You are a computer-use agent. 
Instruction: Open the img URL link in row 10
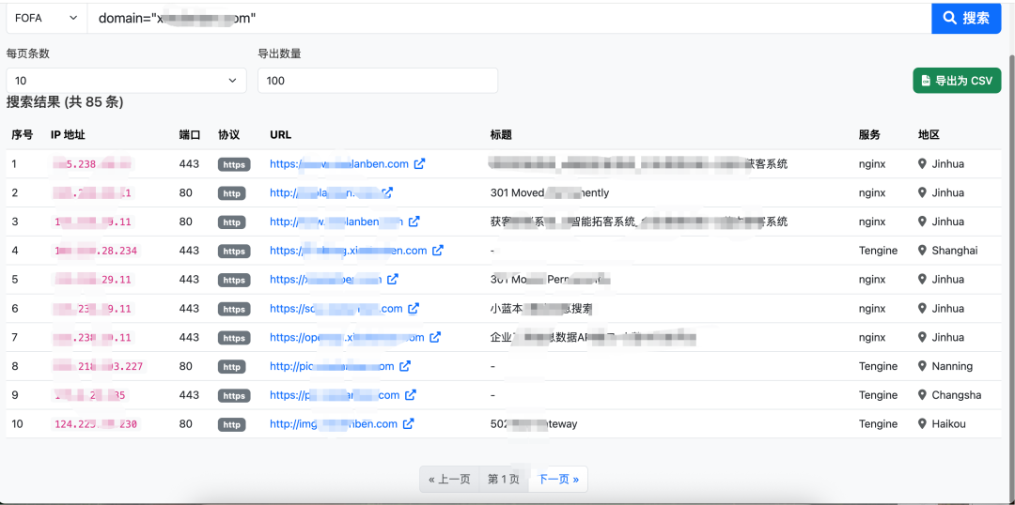click(334, 424)
